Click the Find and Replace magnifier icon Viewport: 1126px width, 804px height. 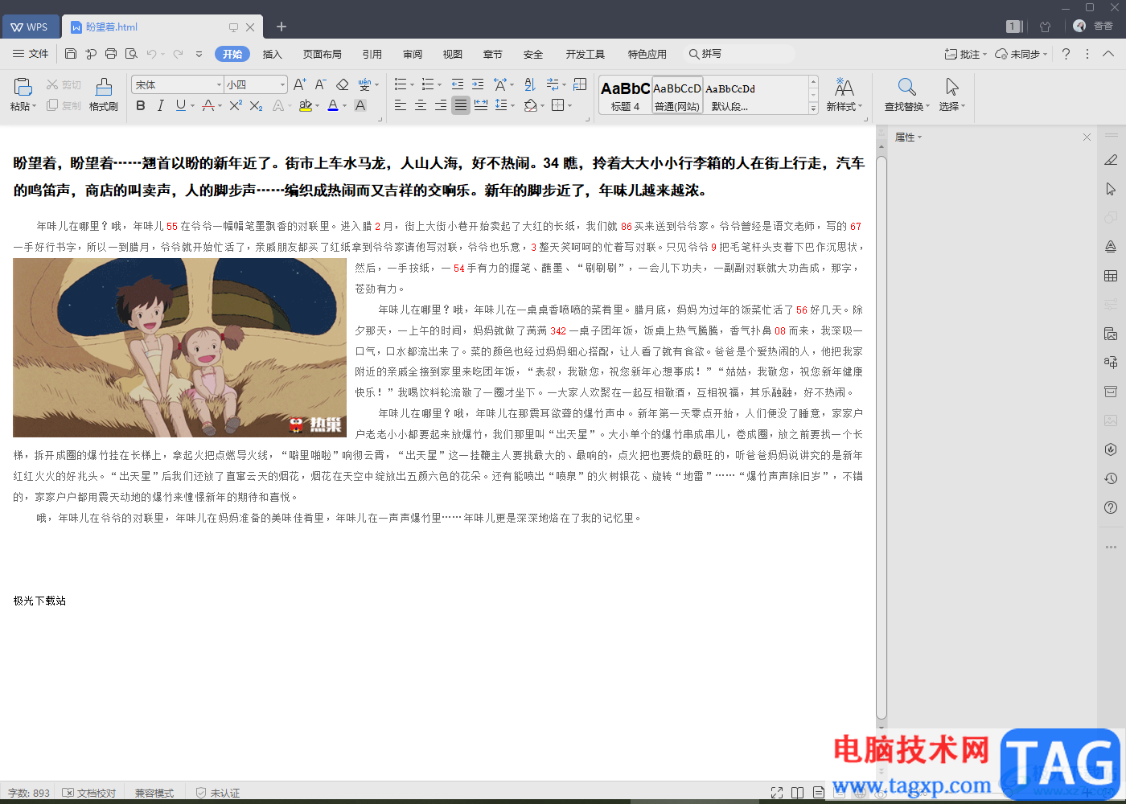point(906,87)
